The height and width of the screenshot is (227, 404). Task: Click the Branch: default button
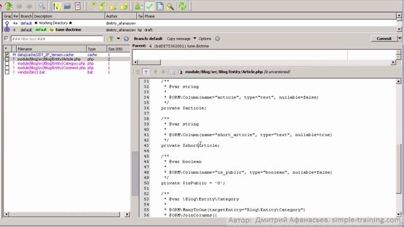pyautogui.click(x=148, y=38)
